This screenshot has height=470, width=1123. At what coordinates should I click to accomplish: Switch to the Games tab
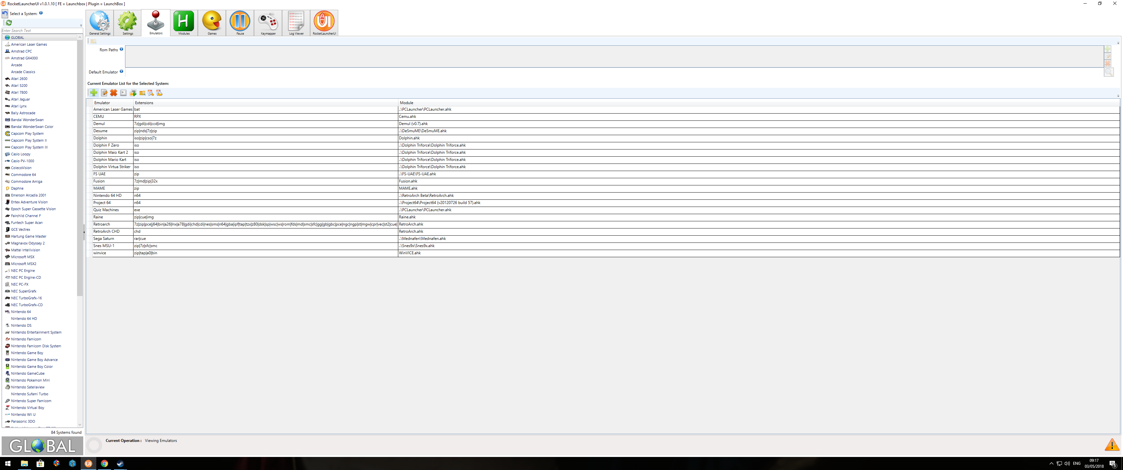pos(212,23)
